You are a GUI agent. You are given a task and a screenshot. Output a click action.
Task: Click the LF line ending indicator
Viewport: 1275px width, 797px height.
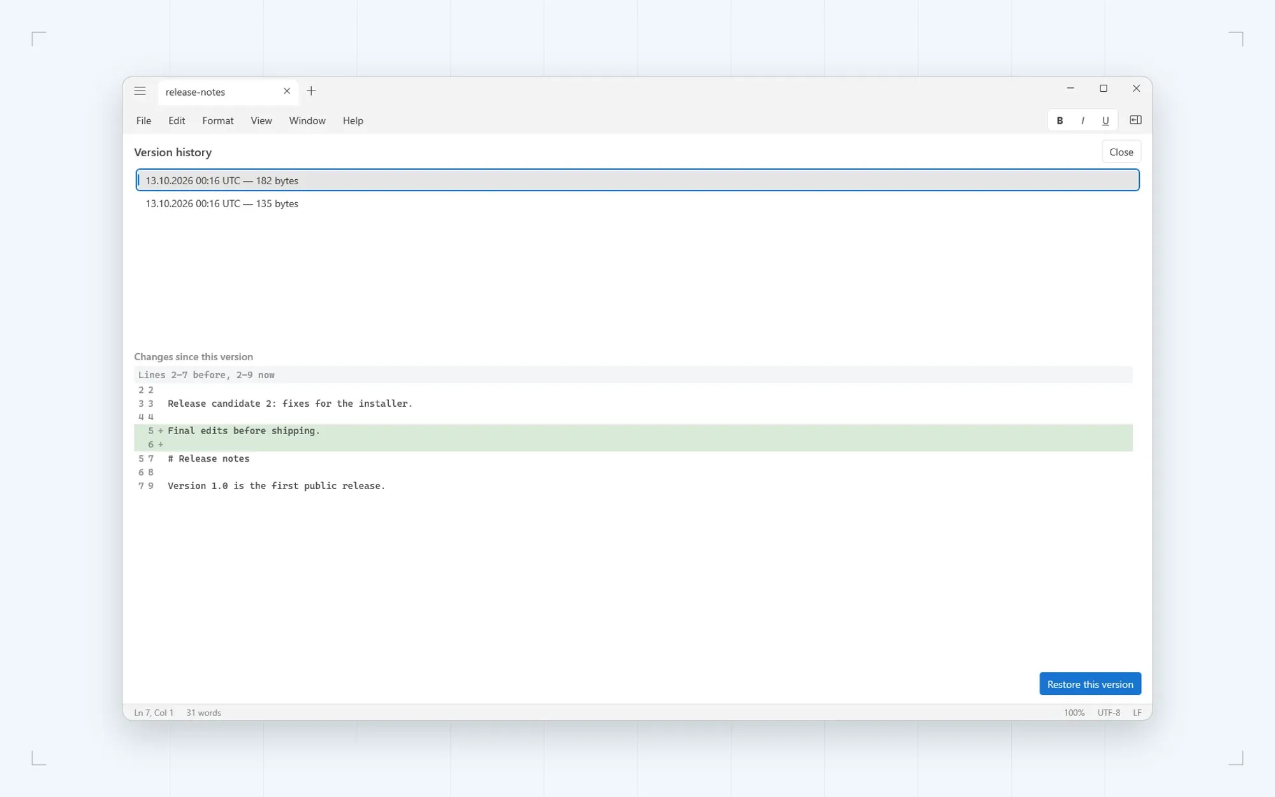pyautogui.click(x=1137, y=713)
